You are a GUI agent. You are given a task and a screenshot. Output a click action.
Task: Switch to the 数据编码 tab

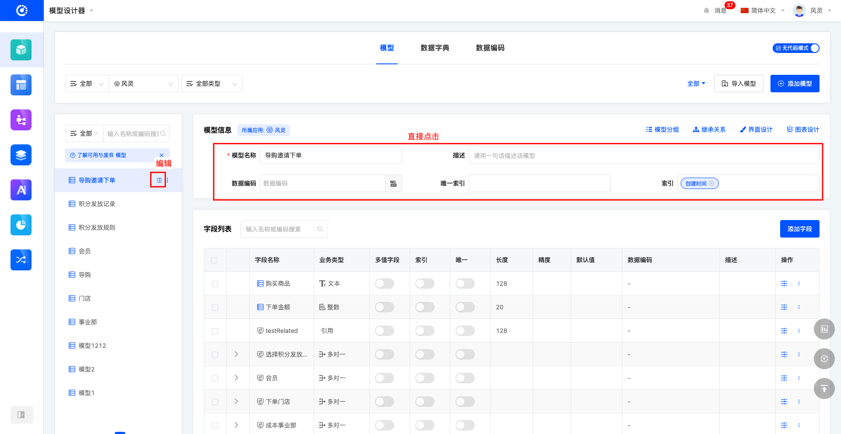[490, 48]
